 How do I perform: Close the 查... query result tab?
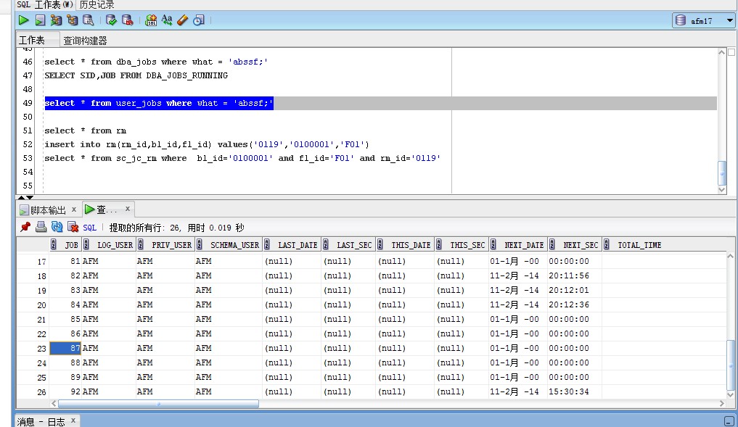[128, 209]
